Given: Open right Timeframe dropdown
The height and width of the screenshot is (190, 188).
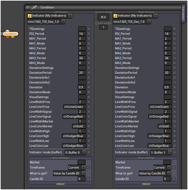Looking at the screenshot, I should pyautogui.click(x=169, y=168).
